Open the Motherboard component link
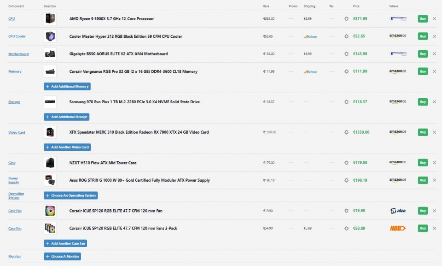The image size is (442, 266). coord(18,54)
